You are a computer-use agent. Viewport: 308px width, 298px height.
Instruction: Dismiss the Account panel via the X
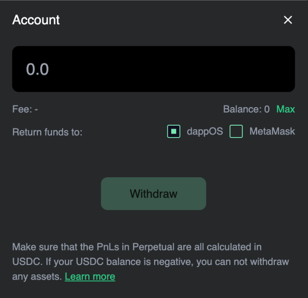tap(288, 20)
